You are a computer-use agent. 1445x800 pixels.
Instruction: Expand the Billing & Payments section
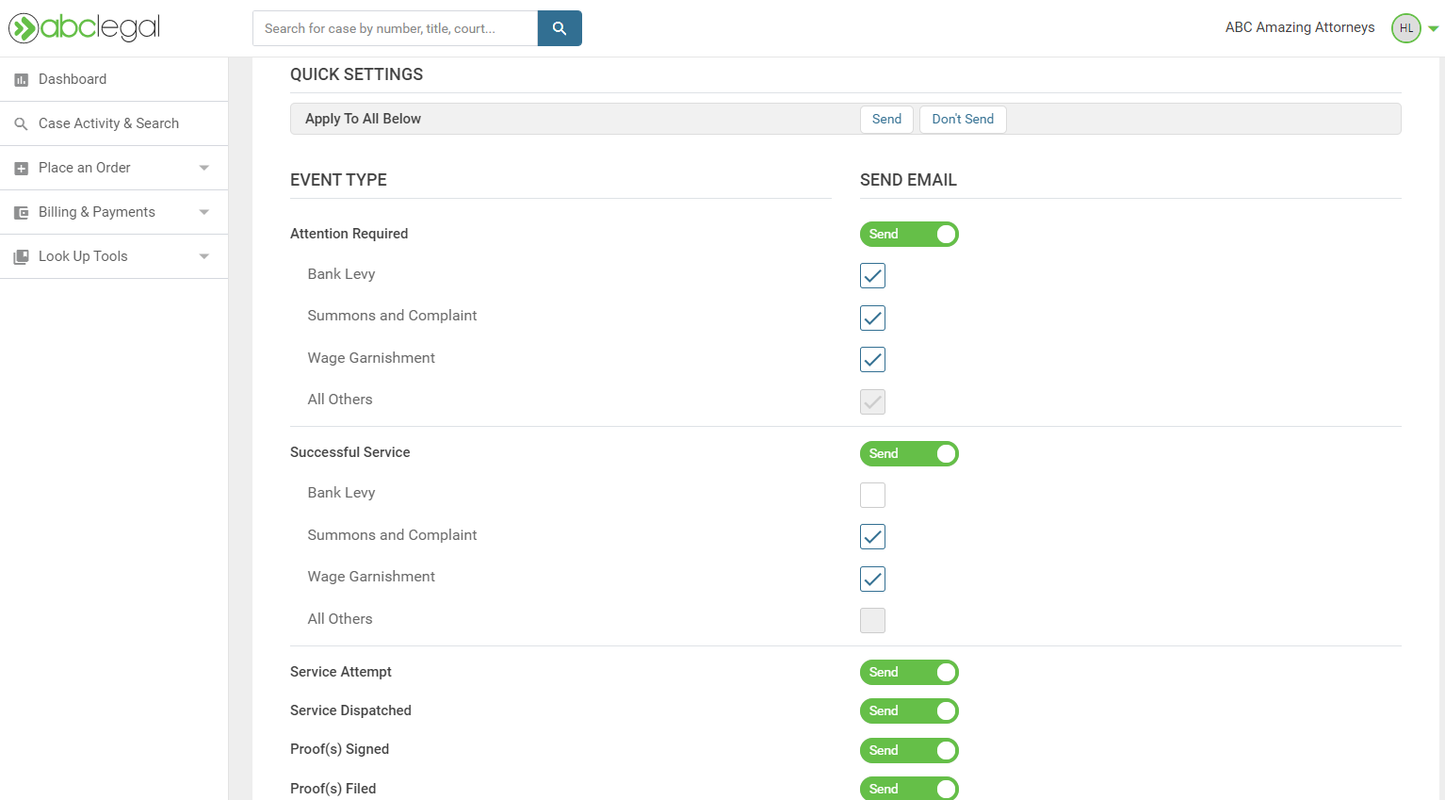(203, 211)
